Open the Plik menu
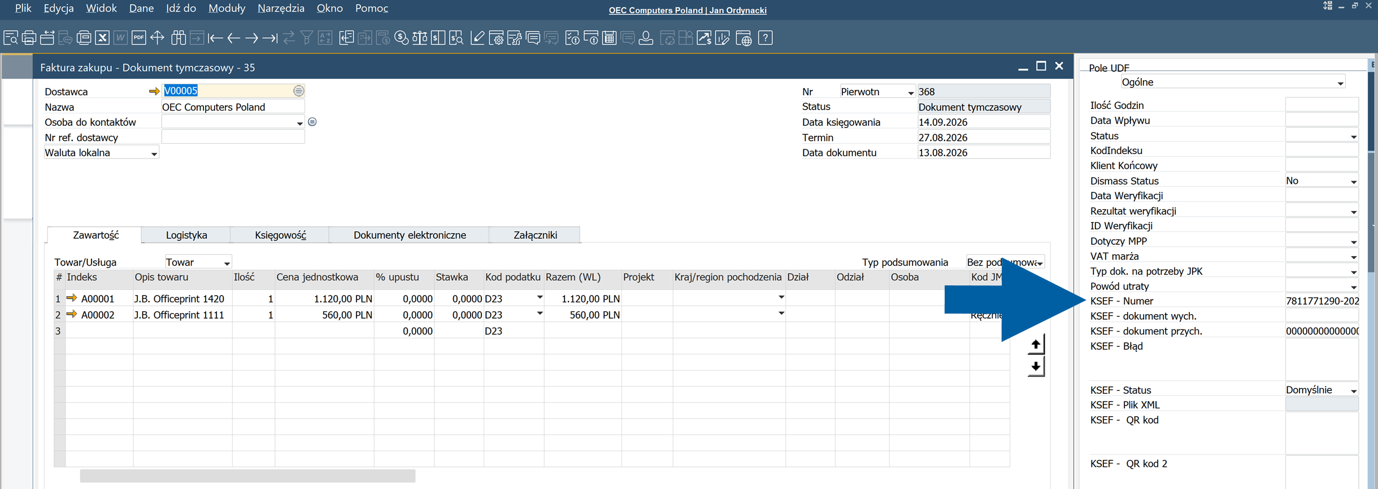The height and width of the screenshot is (489, 1378). (23, 8)
